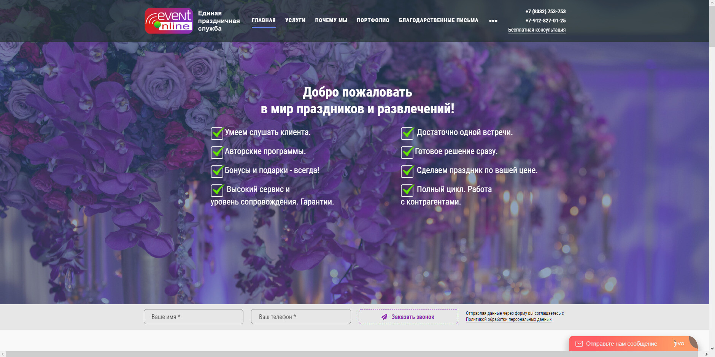The width and height of the screenshot is (715, 357).
Task: Click the scrollbar down arrow
Action: point(712,348)
